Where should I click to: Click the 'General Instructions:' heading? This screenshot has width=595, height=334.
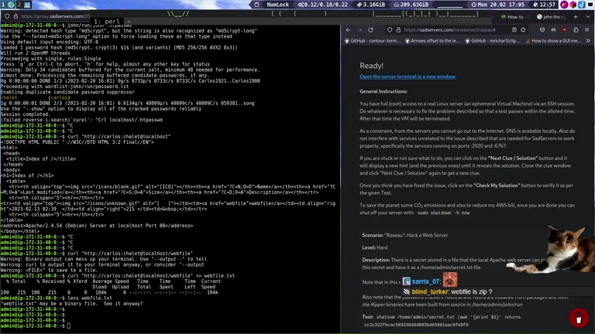[383, 91]
